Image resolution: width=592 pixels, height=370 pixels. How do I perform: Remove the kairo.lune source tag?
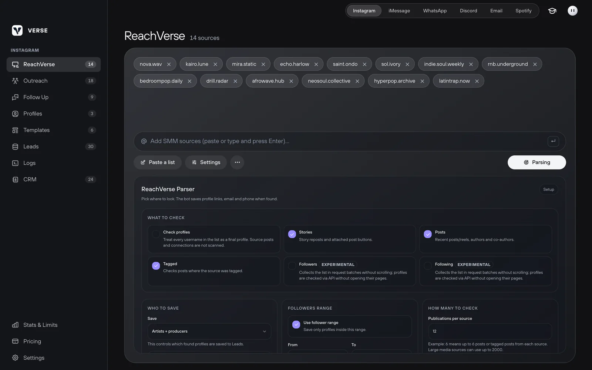pyautogui.click(x=215, y=64)
